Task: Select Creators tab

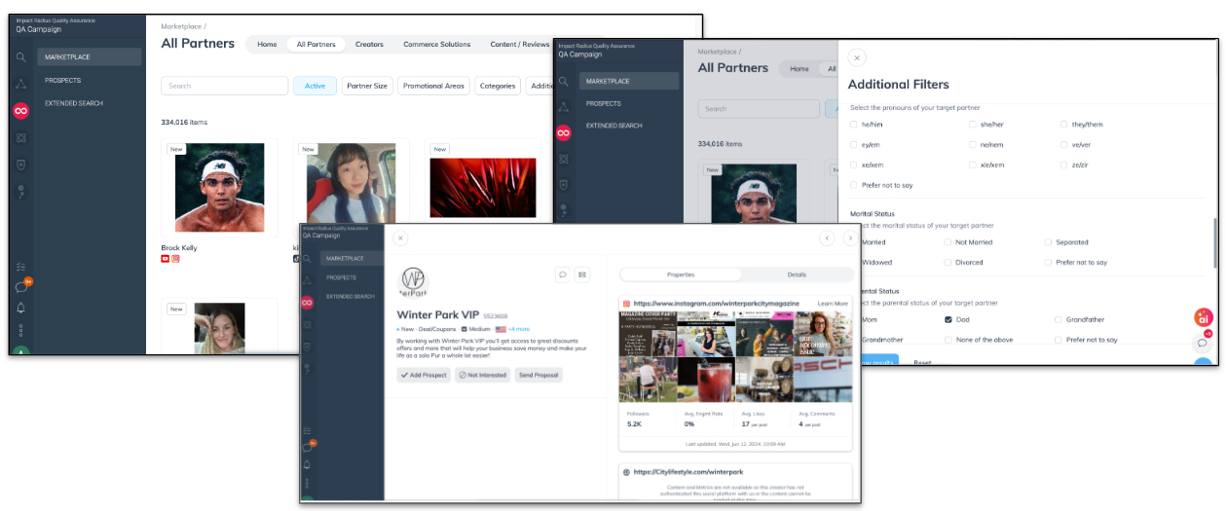Action: 369,44
